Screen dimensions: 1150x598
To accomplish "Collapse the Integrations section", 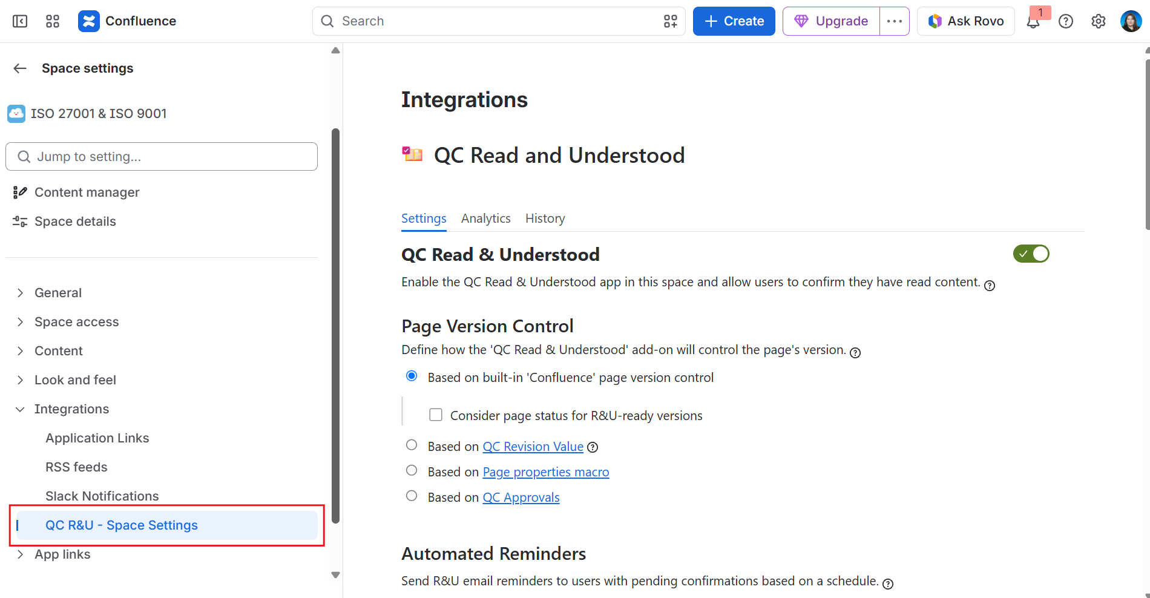I will tap(20, 409).
